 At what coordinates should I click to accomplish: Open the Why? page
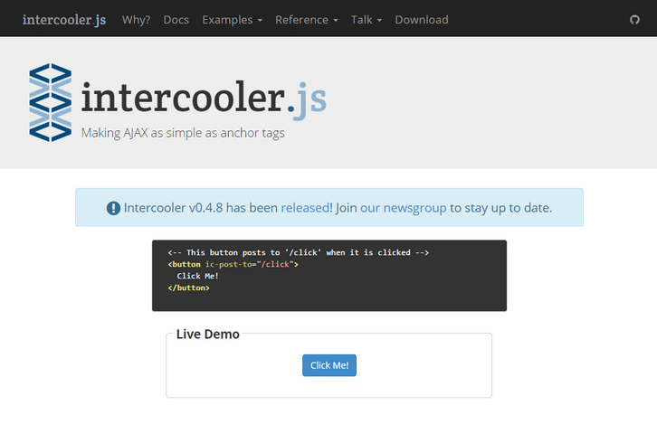pos(136,19)
